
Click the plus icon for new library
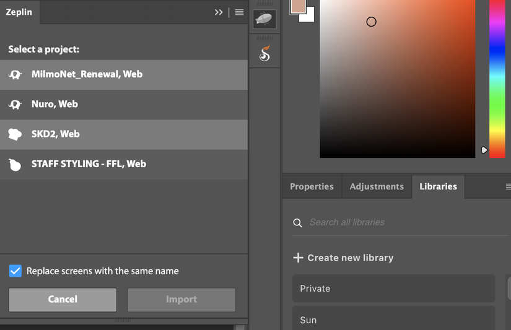298,258
